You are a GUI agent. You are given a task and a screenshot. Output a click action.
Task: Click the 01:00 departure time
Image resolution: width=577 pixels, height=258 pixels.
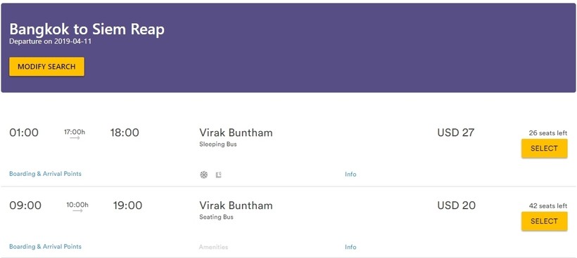tap(24, 133)
